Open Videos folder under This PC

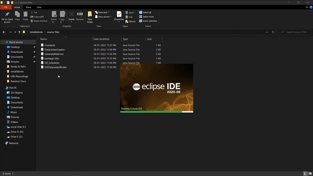point(14,122)
